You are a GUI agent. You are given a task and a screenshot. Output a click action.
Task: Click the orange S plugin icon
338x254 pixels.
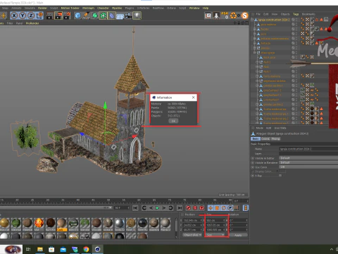click(x=245, y=16)
